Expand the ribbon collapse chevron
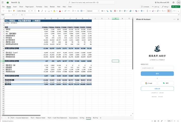 pyautogui.click(x=178, y=11)
